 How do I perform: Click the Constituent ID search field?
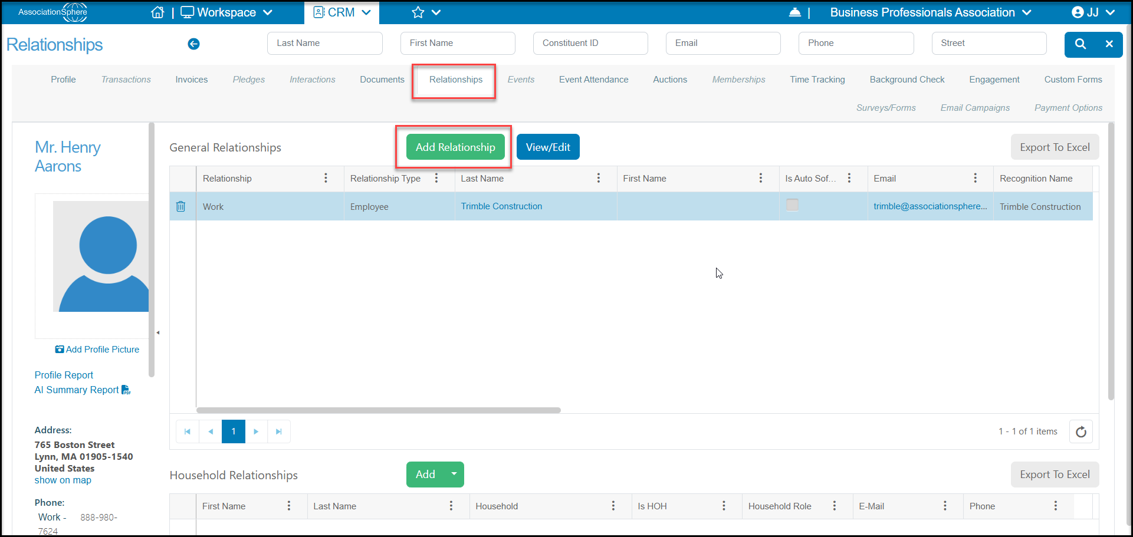coord(590,43)
